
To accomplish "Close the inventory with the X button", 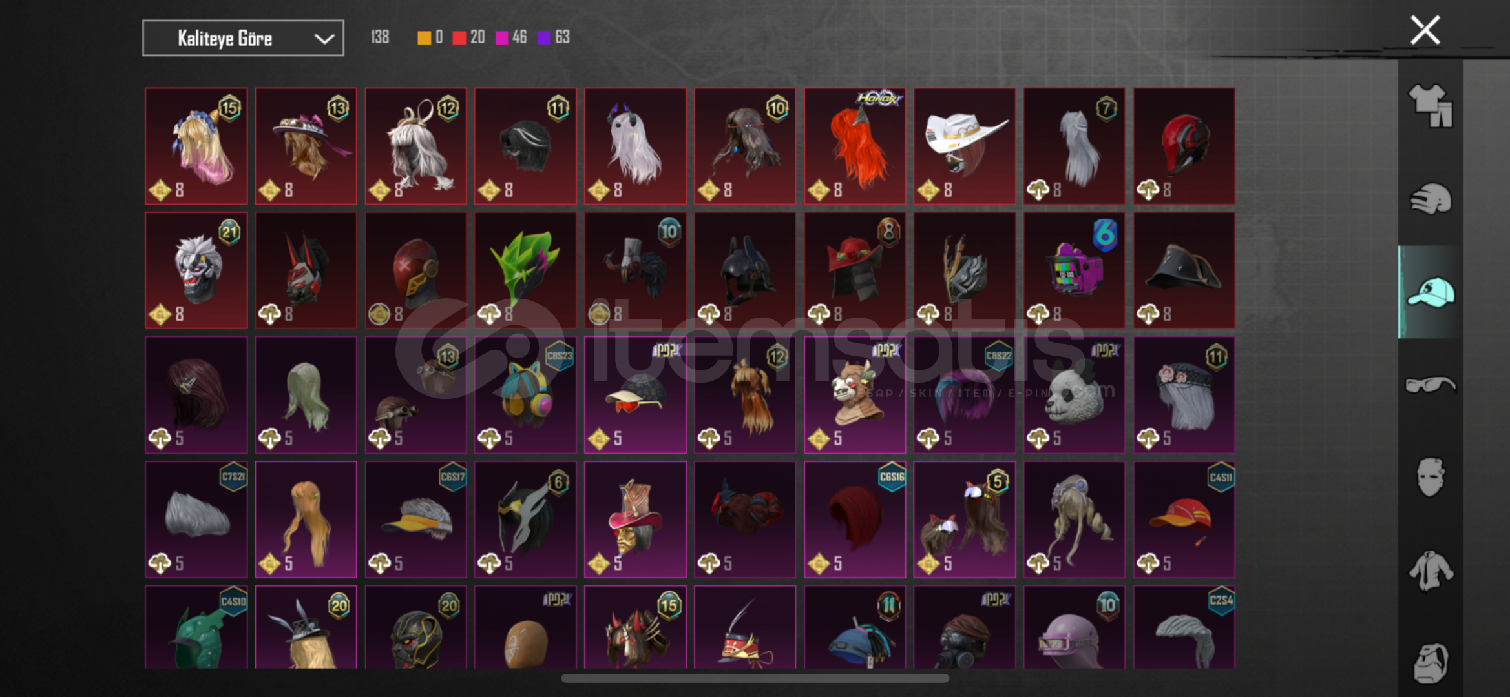I will click(1425, 30).
